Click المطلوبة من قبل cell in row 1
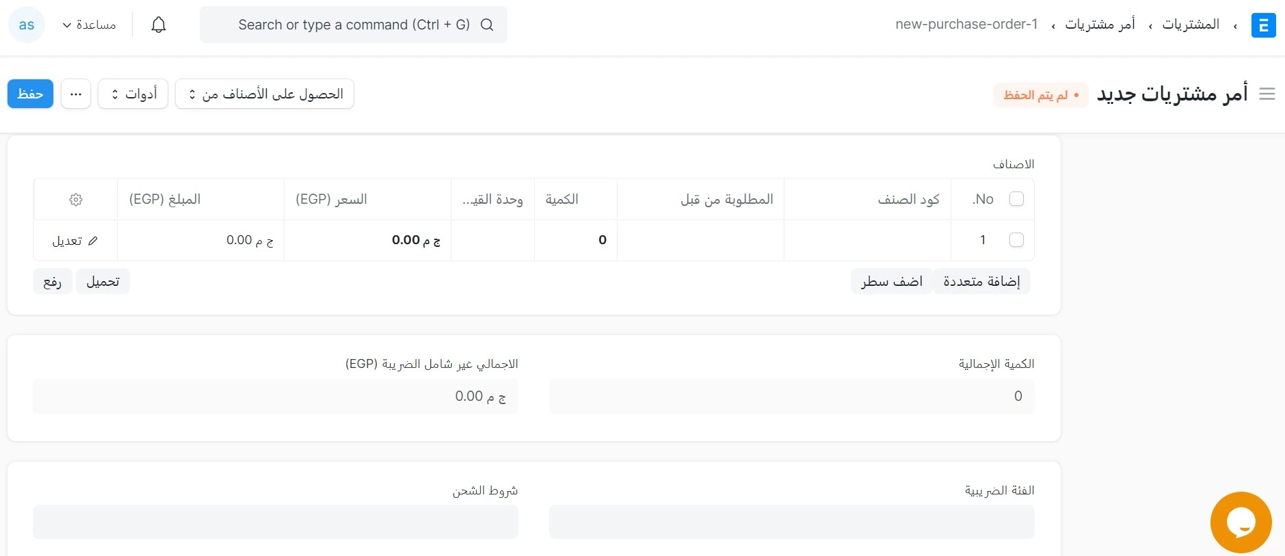Viewport: 1285px width, 556px height. (x=700, y=240)
